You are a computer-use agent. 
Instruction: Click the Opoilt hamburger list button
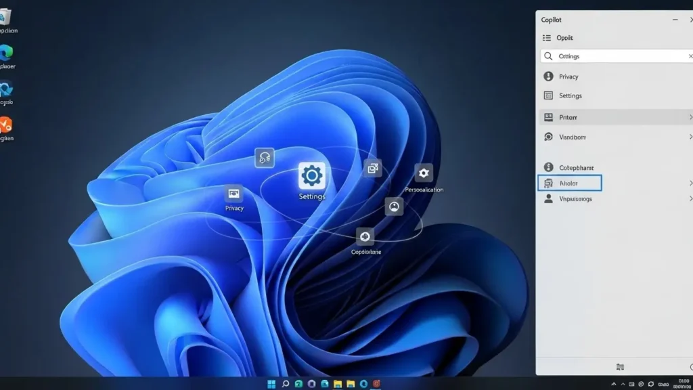[x=547, y=38]
